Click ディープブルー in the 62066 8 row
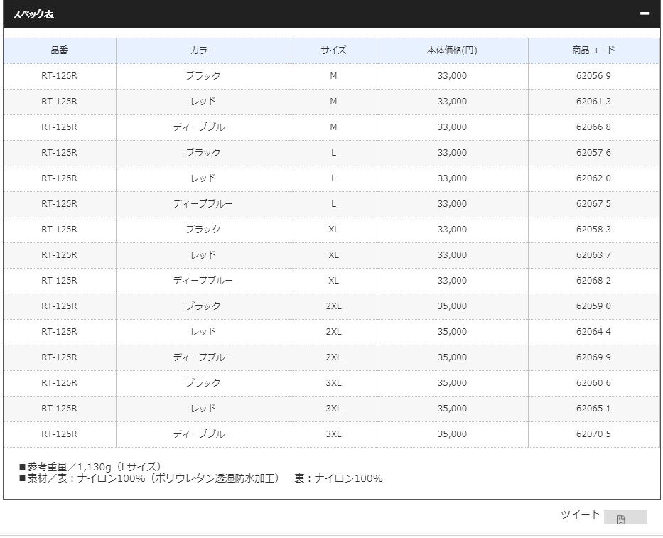This screenshot has height=538, width=663. [x=203, y=127]
